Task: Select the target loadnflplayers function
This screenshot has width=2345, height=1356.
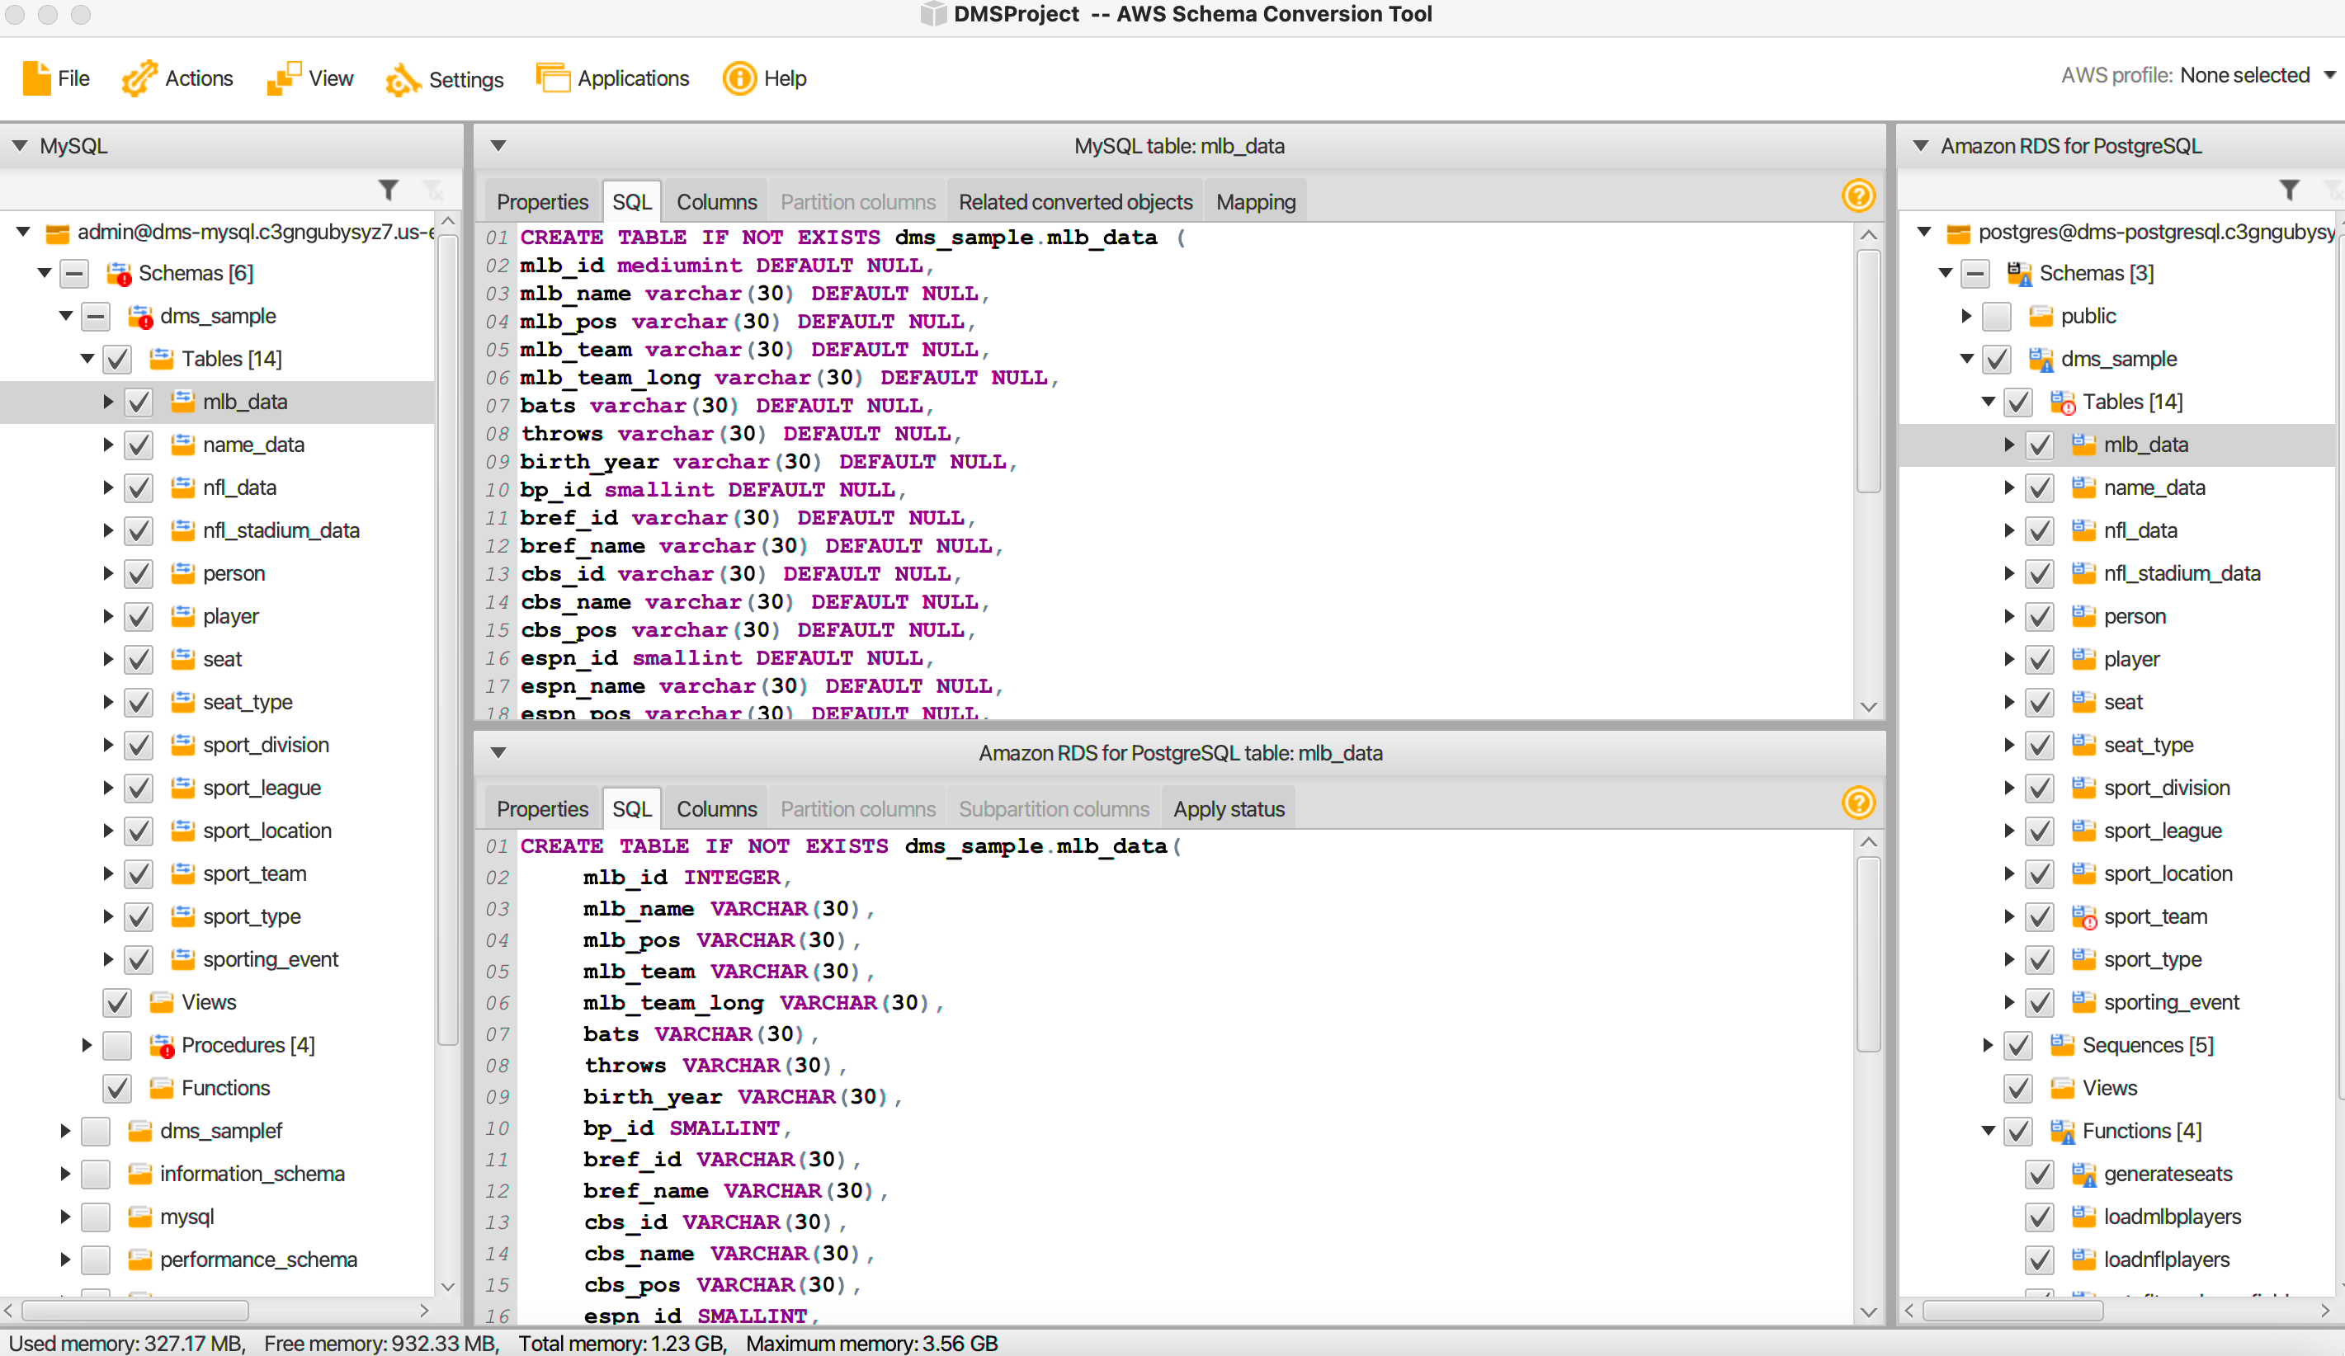Action: 2166,1259
